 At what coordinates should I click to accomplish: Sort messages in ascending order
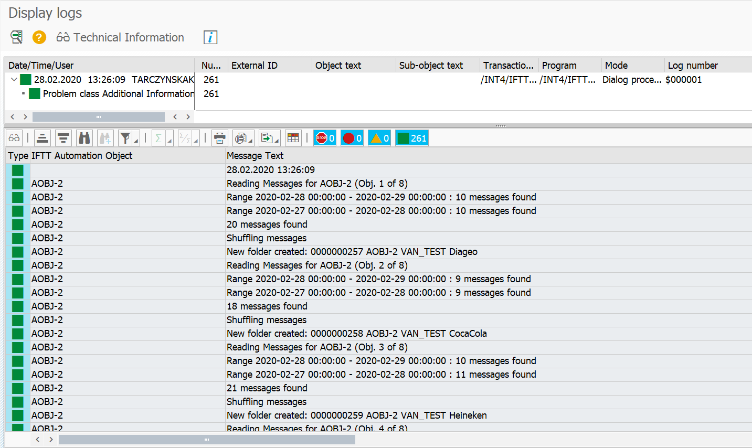click(x=43, y=138)
